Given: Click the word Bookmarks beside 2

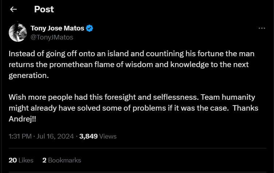Looking at the screenshot, I should tap(64, 160).
